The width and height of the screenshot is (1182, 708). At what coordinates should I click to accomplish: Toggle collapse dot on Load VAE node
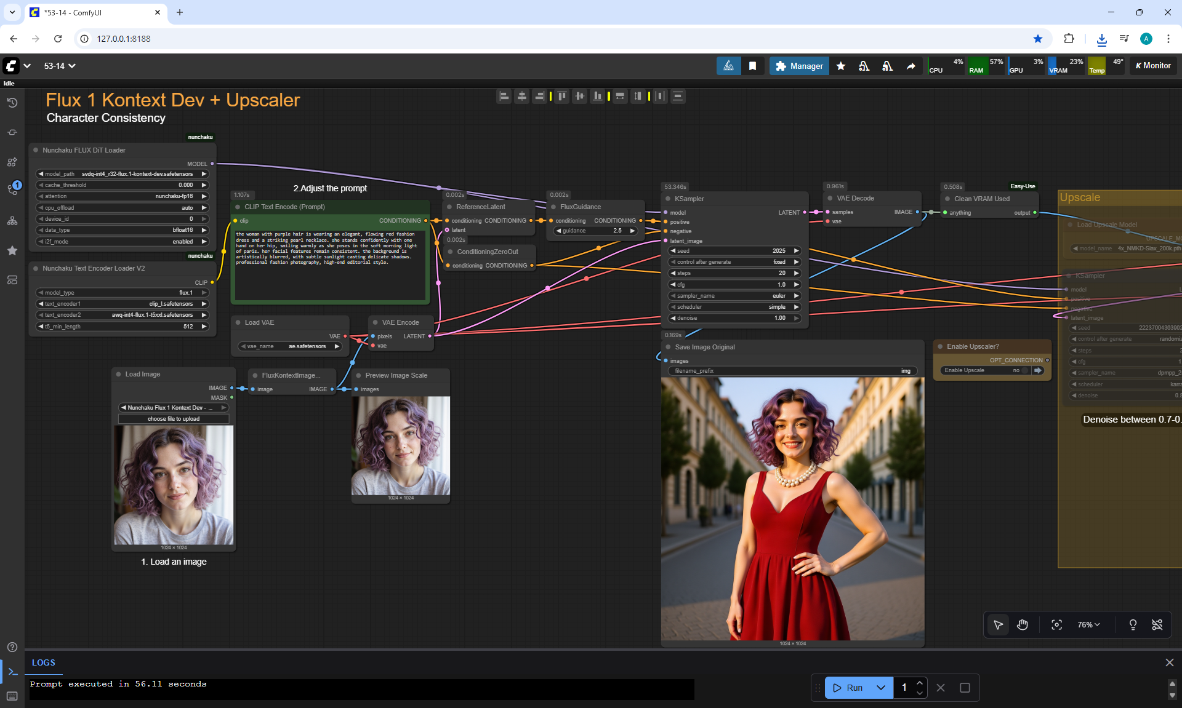coord(238,322)
